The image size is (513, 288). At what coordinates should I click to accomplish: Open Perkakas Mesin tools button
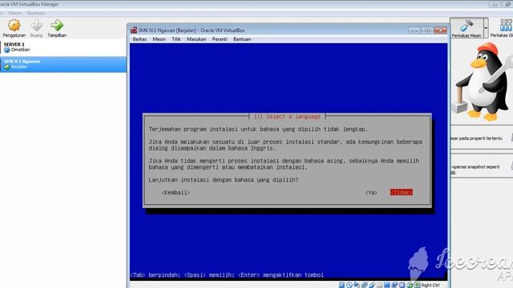(x=467, y=29)
